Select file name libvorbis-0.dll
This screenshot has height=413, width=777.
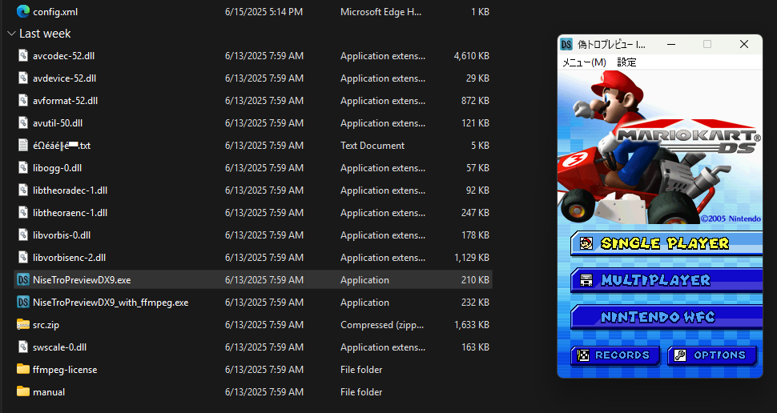(62, 235)
